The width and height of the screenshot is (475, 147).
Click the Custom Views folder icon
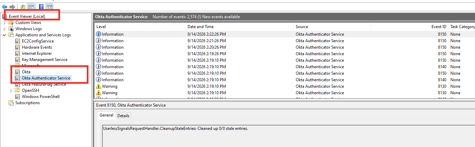click(11, 23)
